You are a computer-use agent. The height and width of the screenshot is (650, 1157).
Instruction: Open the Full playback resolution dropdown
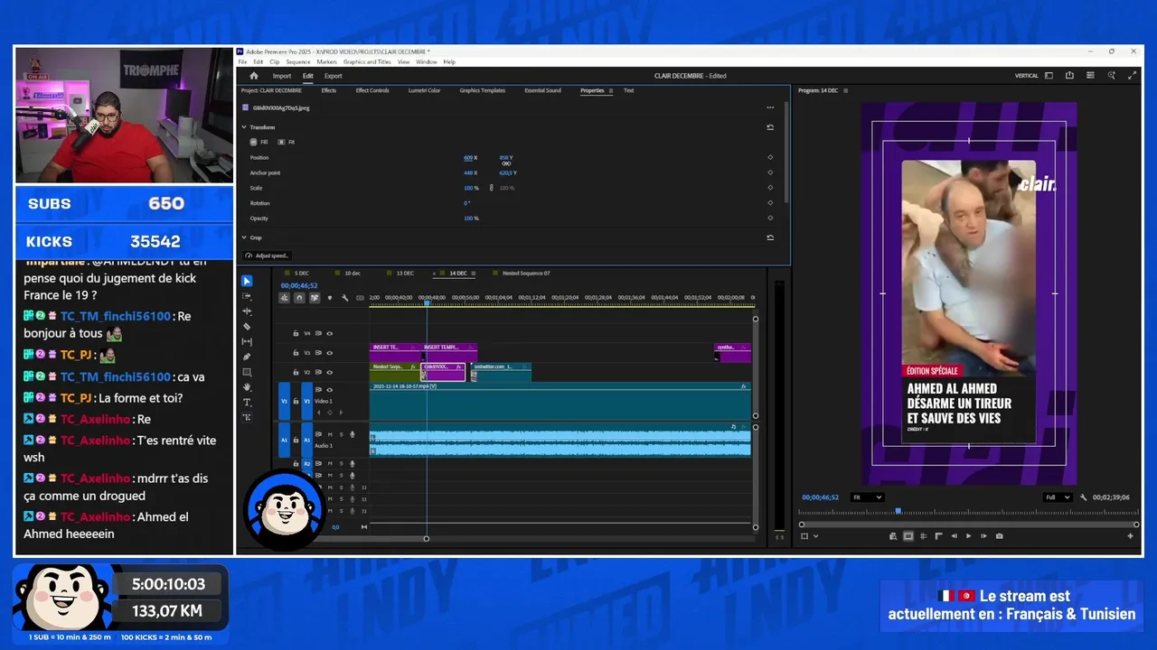tap(1057, 497)
